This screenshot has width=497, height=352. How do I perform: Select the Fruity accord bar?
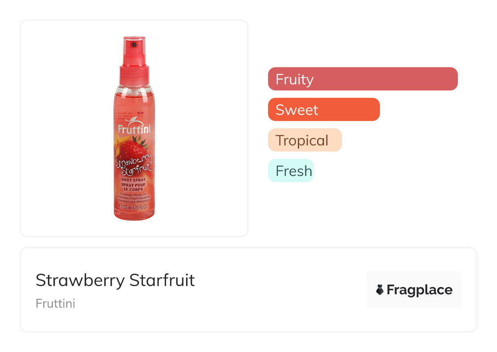pos(362,79)
